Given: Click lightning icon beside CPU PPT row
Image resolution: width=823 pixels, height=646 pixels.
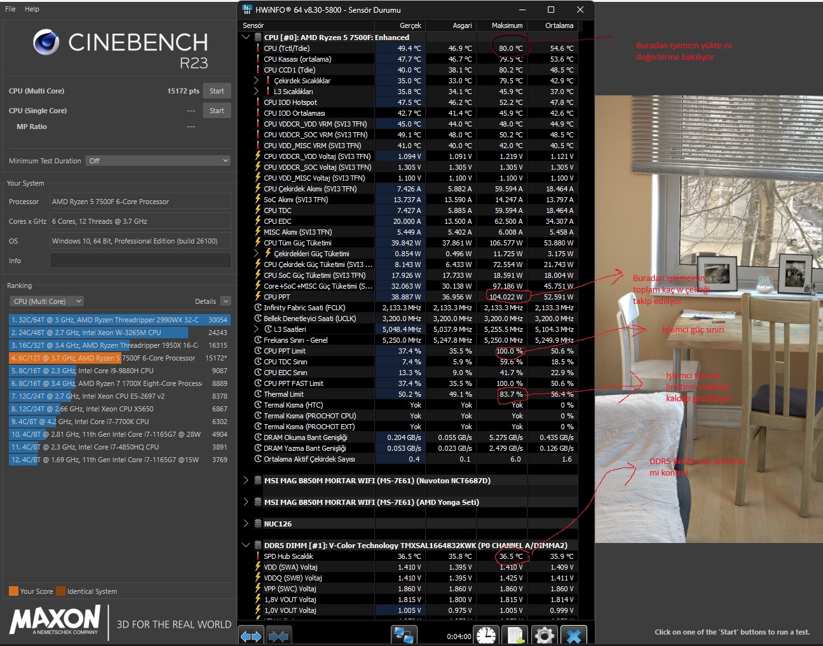Looking at the screenshot, I should coord(257,297).
